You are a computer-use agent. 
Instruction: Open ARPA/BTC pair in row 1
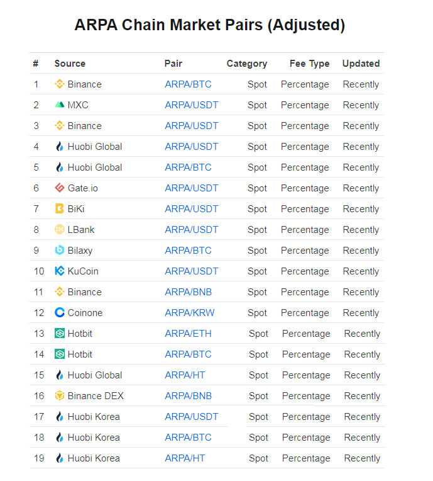pyautogui.click(x=188, y=84)
